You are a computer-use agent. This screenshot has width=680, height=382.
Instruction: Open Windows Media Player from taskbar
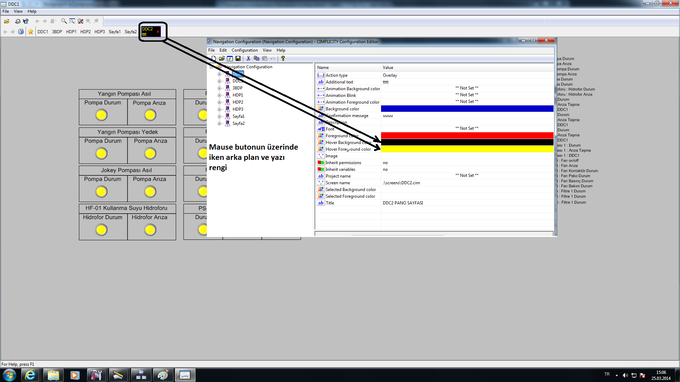75,375
